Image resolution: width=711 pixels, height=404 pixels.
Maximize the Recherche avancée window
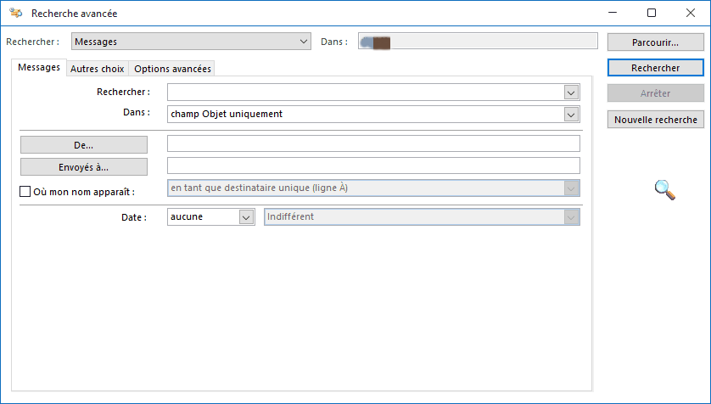click(652, 14)
